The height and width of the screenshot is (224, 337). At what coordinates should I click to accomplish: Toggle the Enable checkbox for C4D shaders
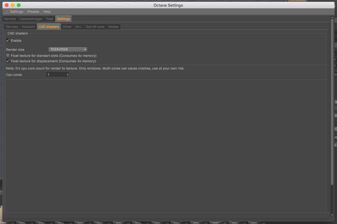8,40
